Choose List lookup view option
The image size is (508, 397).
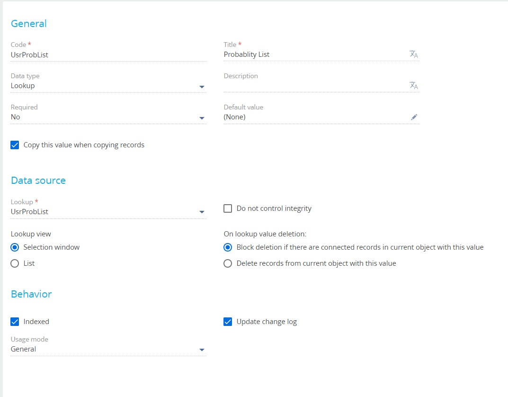[x=15, y=263]
